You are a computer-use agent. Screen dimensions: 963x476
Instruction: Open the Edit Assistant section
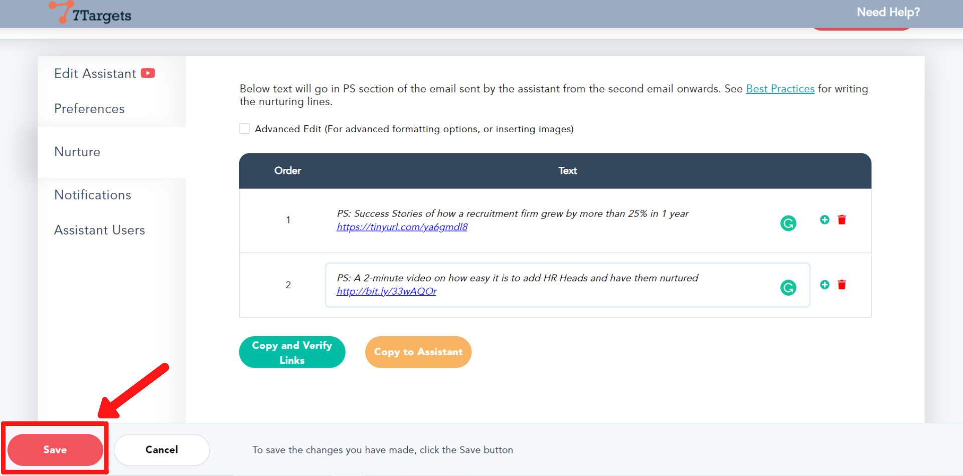pyautogui.click(x=95, y=74)
